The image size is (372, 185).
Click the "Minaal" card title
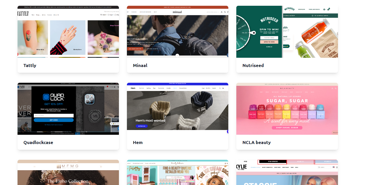coord(140,65)
